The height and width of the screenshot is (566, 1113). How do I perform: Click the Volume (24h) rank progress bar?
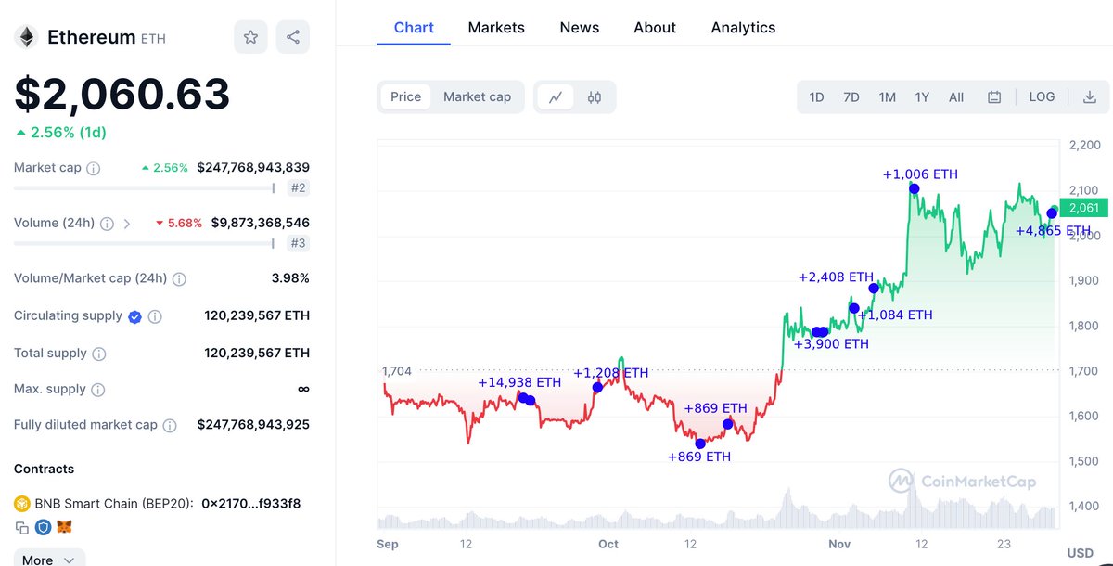click(146, 243)
